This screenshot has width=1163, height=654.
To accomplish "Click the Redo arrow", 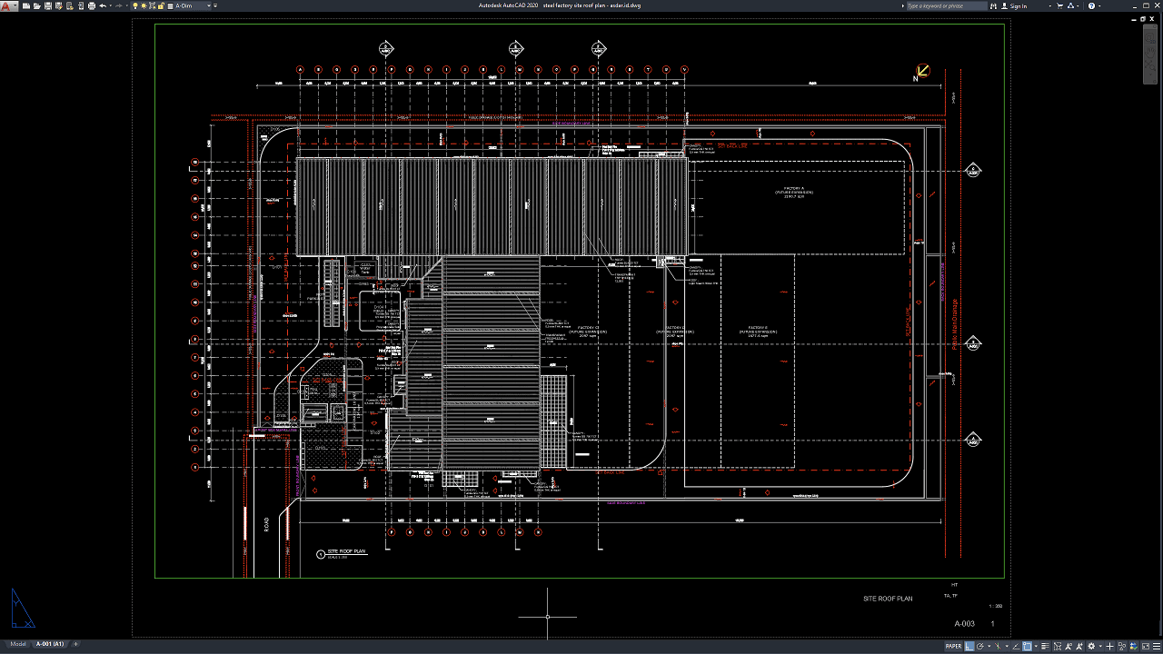I will [x=118, y=5].
